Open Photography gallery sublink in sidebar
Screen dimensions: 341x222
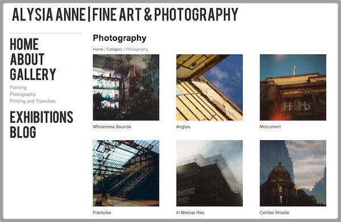[23, 94]
